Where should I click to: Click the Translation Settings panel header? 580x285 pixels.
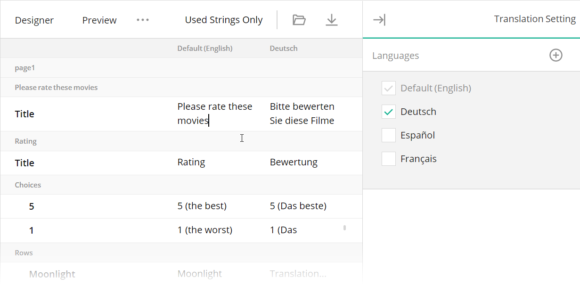[x=535, y=19]
